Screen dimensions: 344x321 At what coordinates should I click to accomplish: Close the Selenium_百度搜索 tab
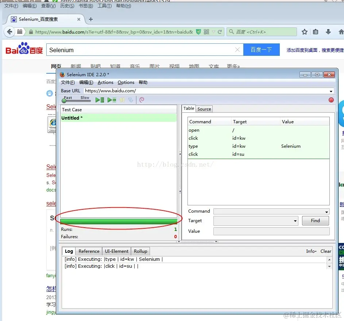[79, 20]
